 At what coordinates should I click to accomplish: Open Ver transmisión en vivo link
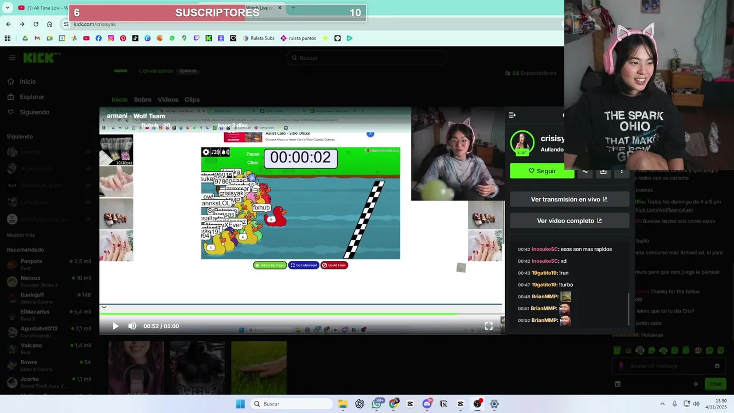click(569, 199)
